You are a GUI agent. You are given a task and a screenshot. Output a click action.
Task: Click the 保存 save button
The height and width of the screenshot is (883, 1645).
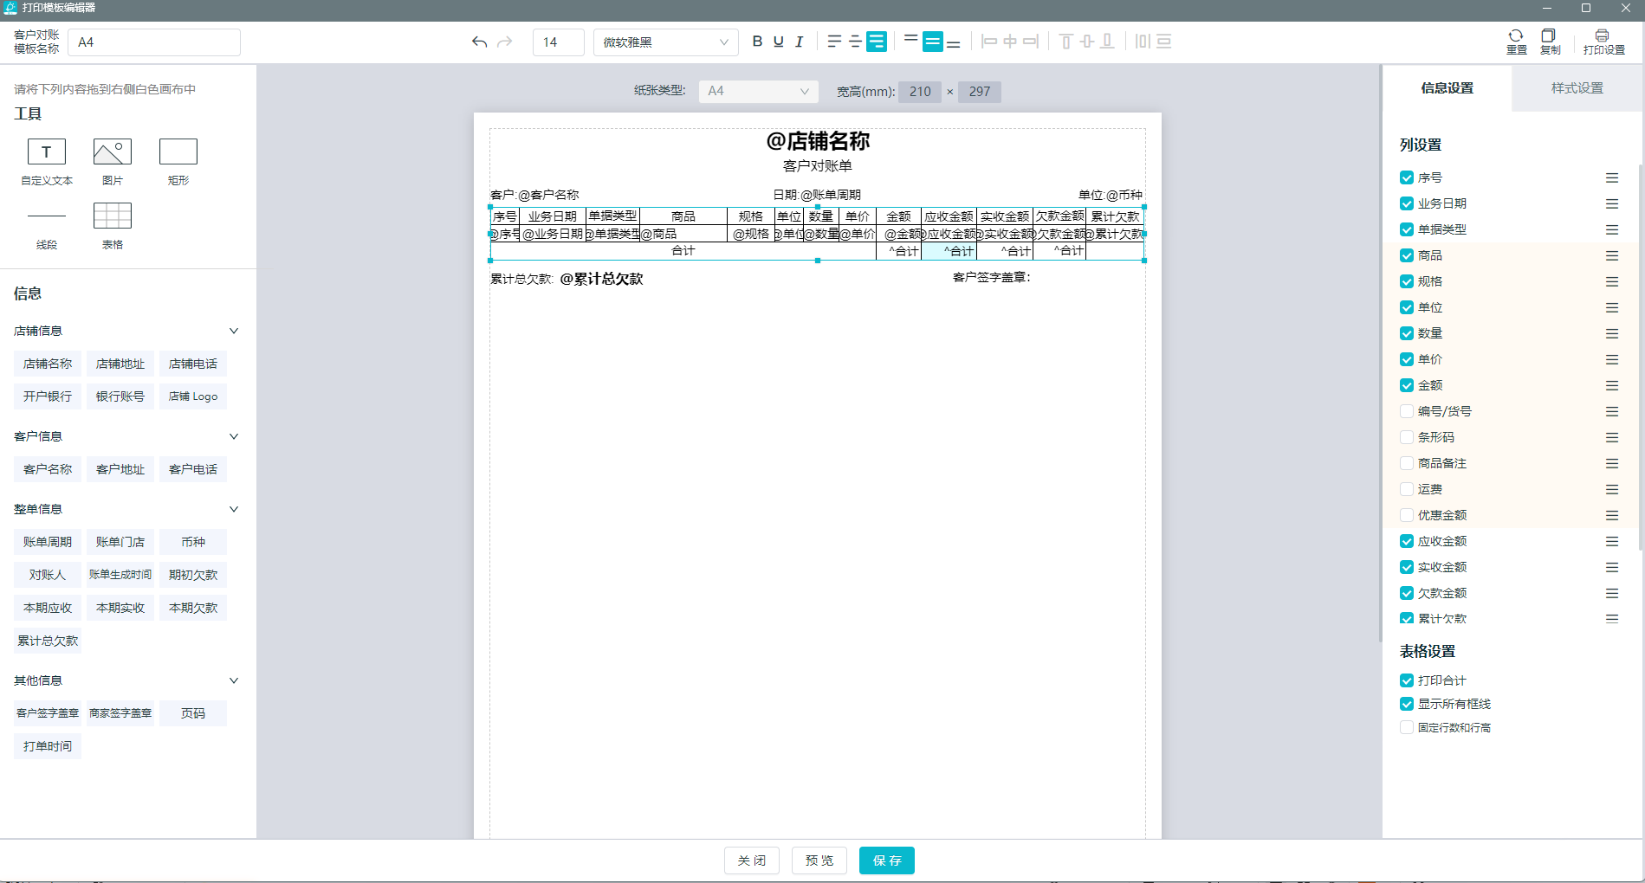click(887, 860)
